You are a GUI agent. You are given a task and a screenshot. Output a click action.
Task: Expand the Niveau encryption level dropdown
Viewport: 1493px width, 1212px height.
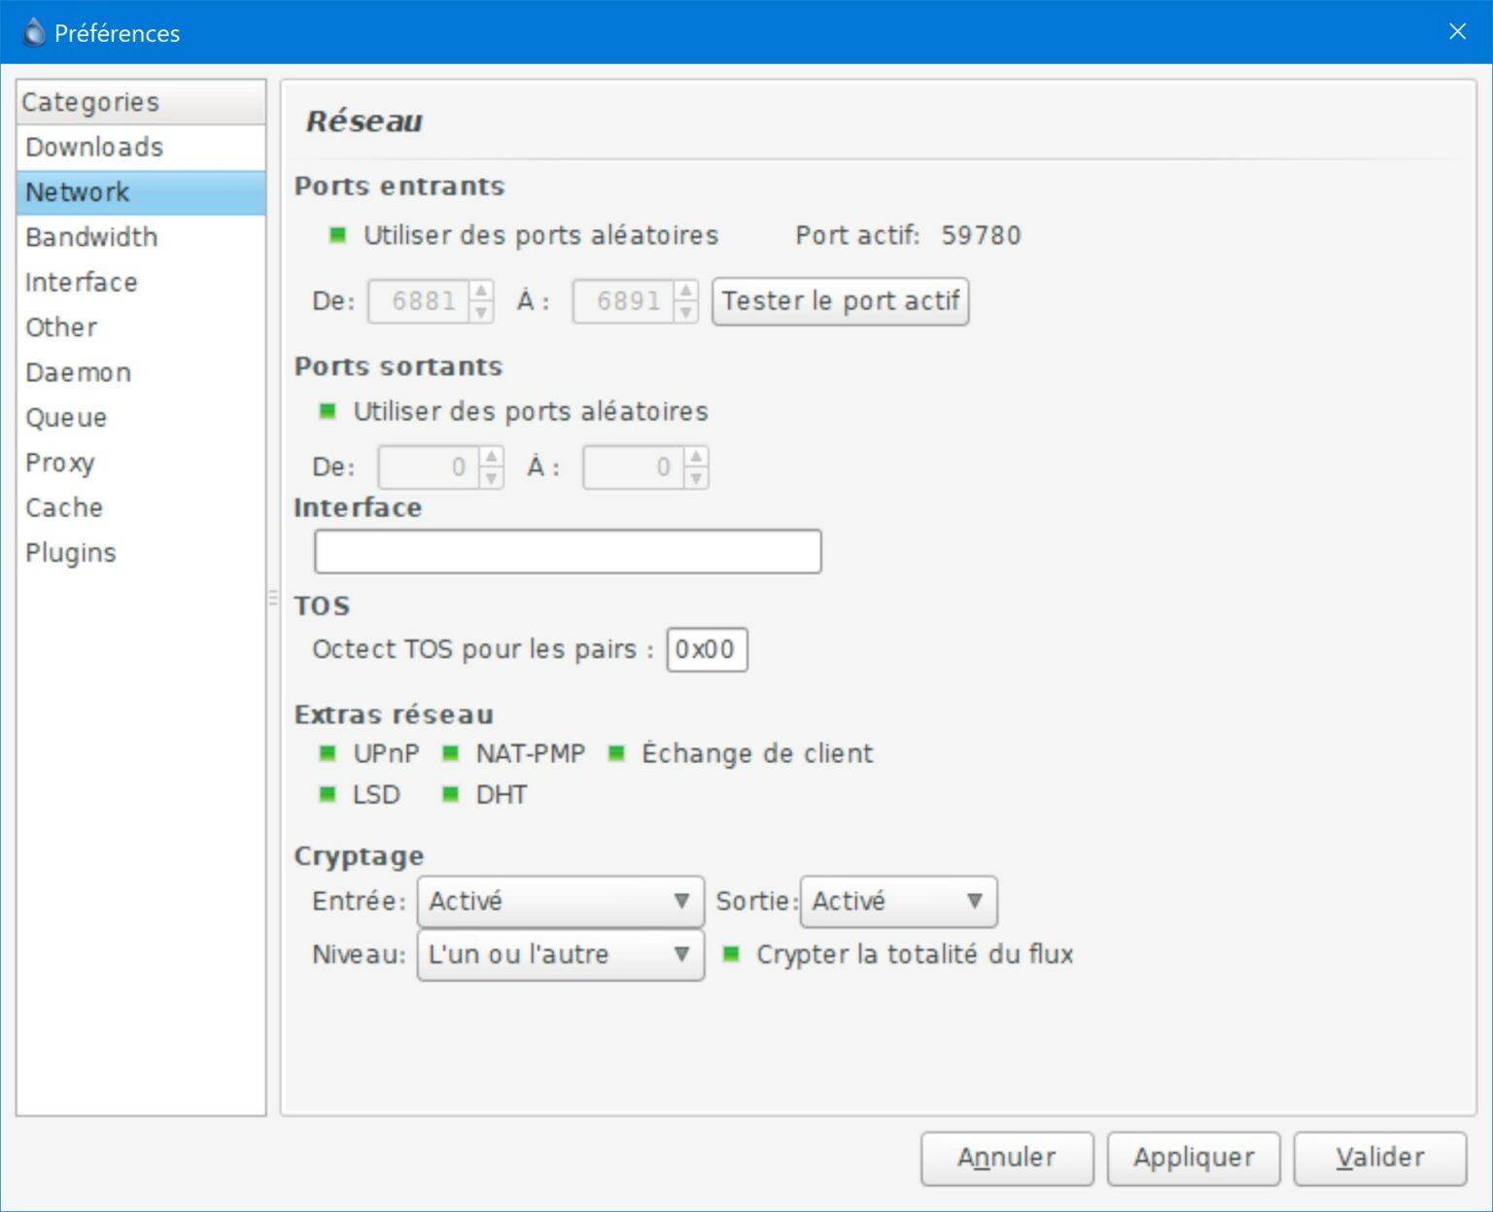pos(560,955)
